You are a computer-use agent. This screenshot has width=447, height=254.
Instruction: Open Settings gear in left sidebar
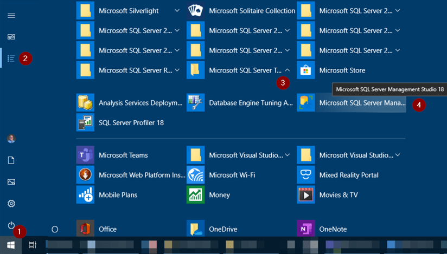[11, 204]
